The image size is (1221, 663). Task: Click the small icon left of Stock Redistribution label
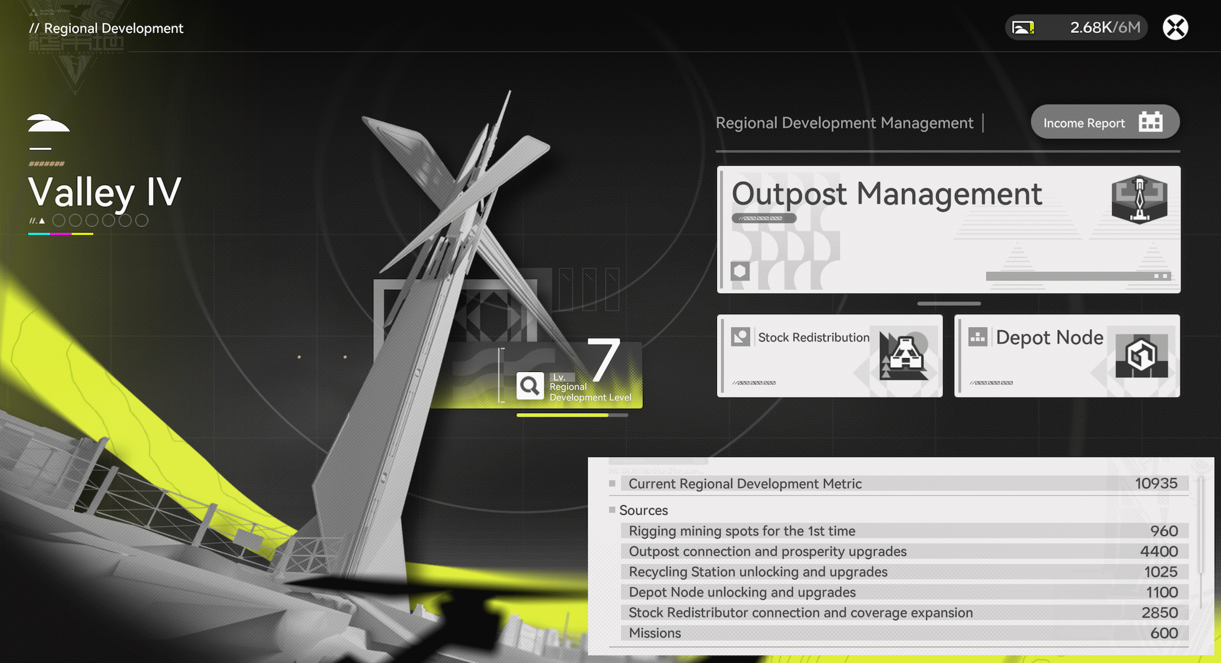click(740, 337)
